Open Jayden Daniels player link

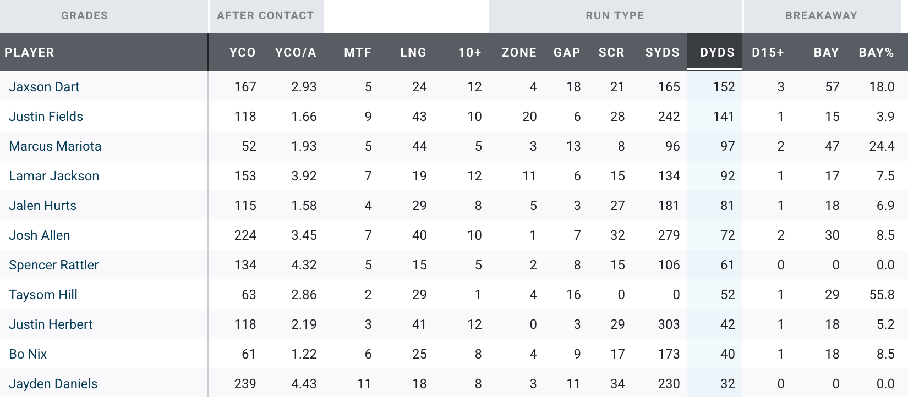point(53,384)
